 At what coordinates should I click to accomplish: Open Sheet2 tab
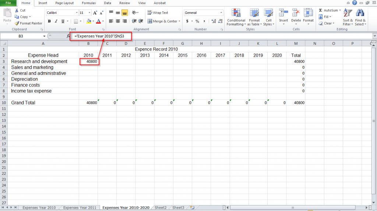(x=161, y=208)
